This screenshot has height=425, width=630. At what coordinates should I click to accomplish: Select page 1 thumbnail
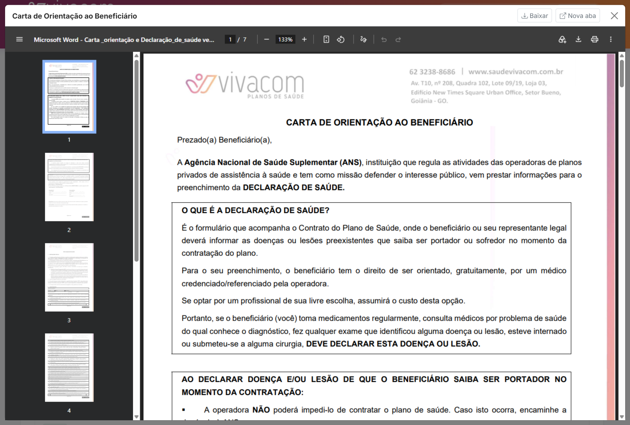69,97
